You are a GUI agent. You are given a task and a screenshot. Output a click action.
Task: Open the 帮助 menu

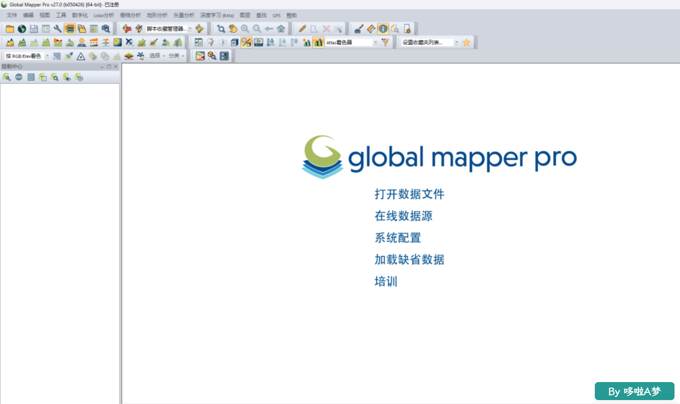coord(292,15)
